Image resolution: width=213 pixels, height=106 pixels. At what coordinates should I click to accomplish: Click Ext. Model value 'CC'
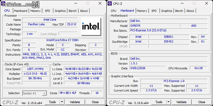point(63,50)
